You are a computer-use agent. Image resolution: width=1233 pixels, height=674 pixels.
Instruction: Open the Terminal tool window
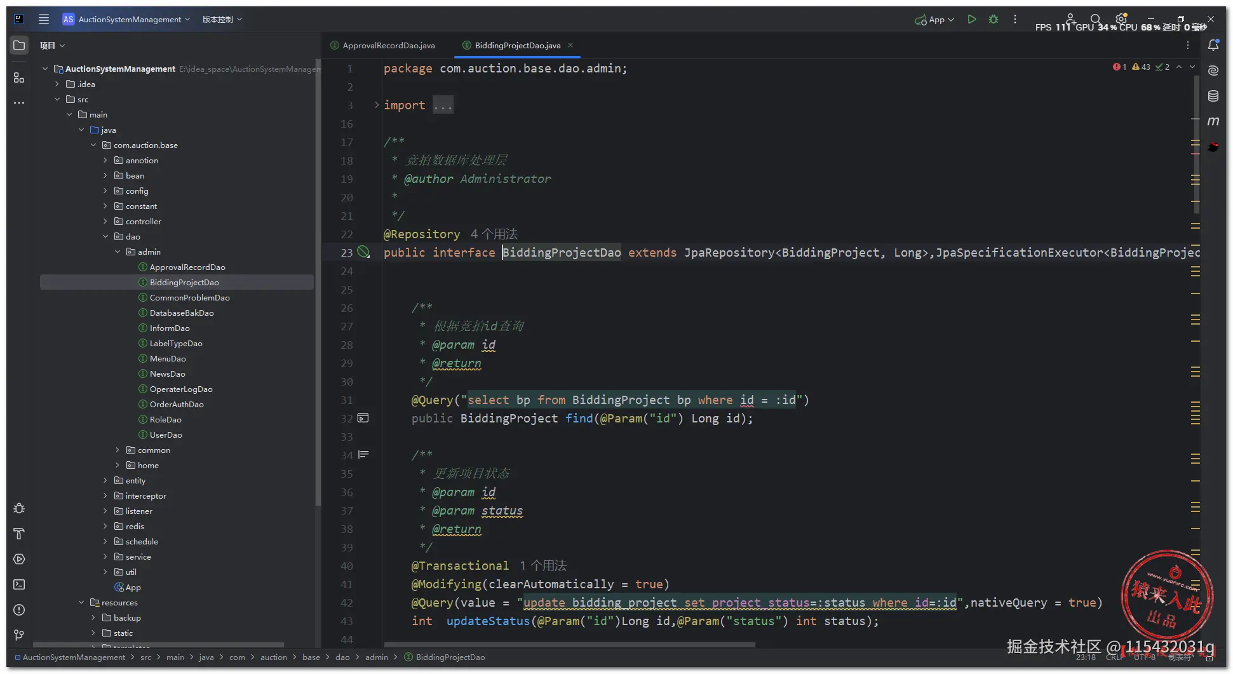click(x=19, y=584)
